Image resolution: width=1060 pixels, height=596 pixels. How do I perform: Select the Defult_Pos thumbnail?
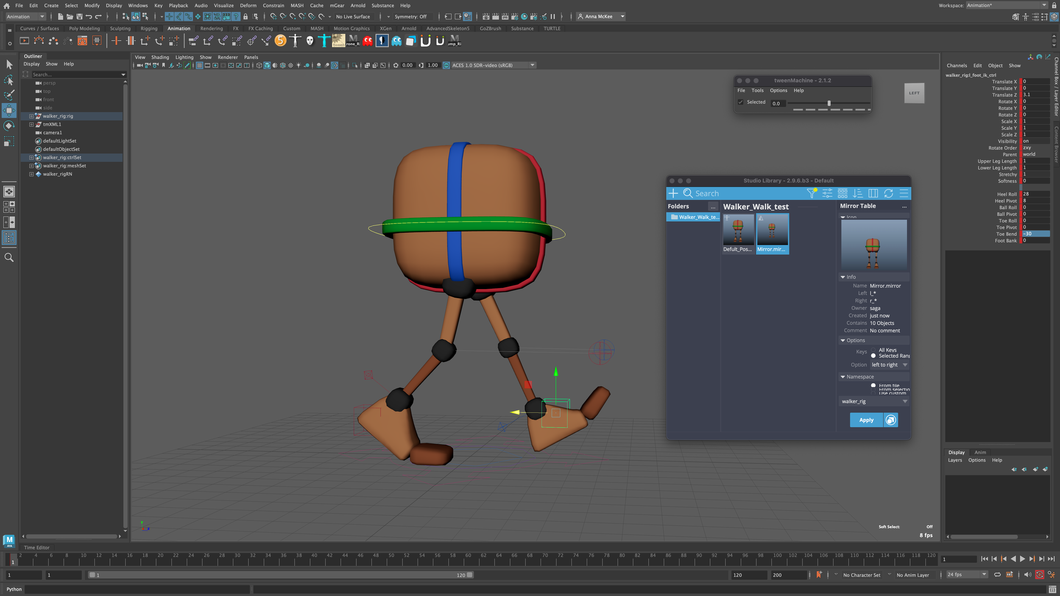pos(738,230)
